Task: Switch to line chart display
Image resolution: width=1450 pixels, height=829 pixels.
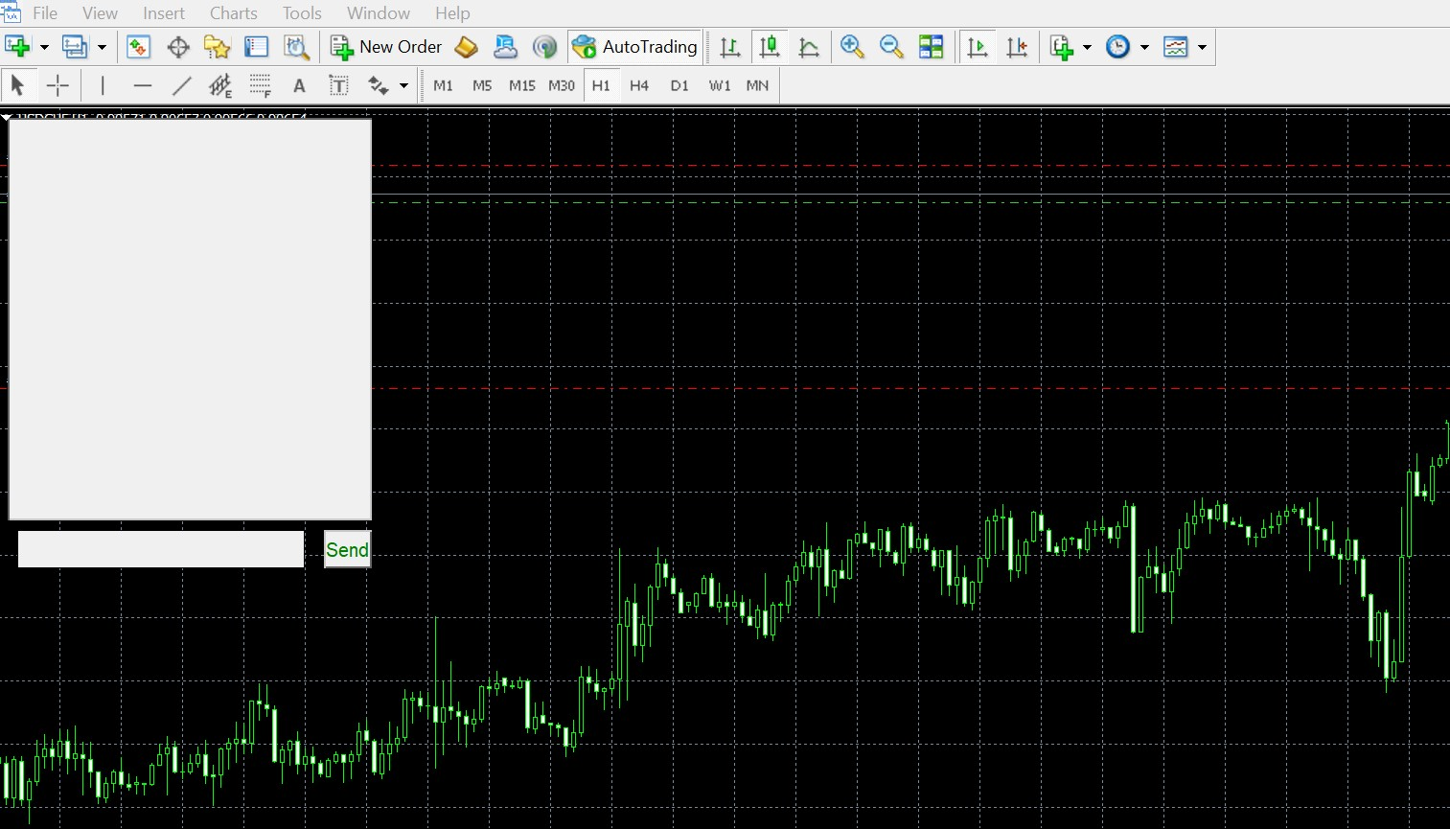Action: pyautogui.click(x=809, y=47)
